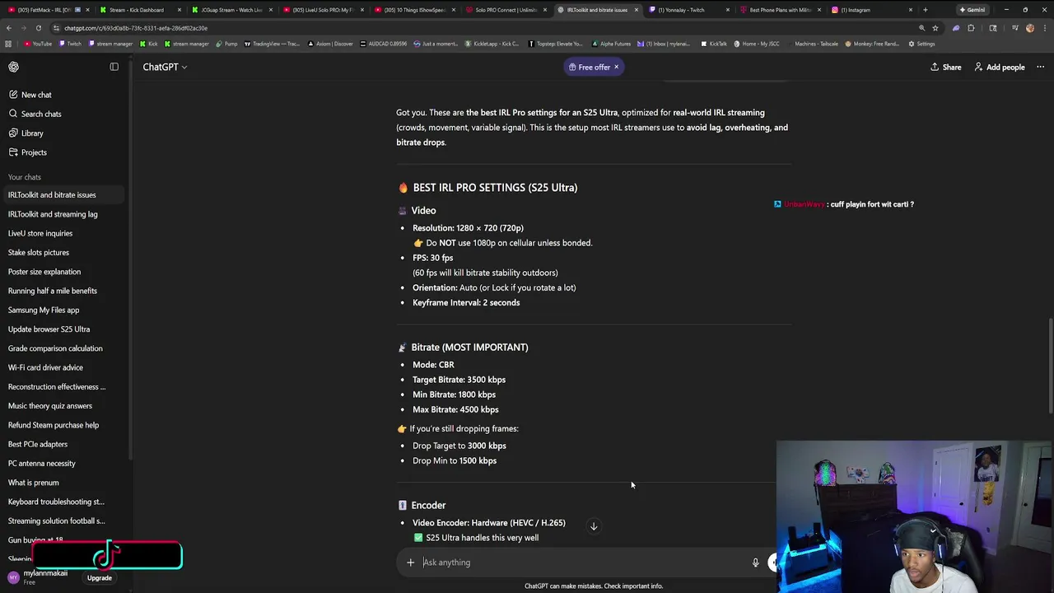Open the Axiom | Discover bookmark
The width and height of the screenshot is (1054, 593).
pyautogui.click(x=330, y=44)
